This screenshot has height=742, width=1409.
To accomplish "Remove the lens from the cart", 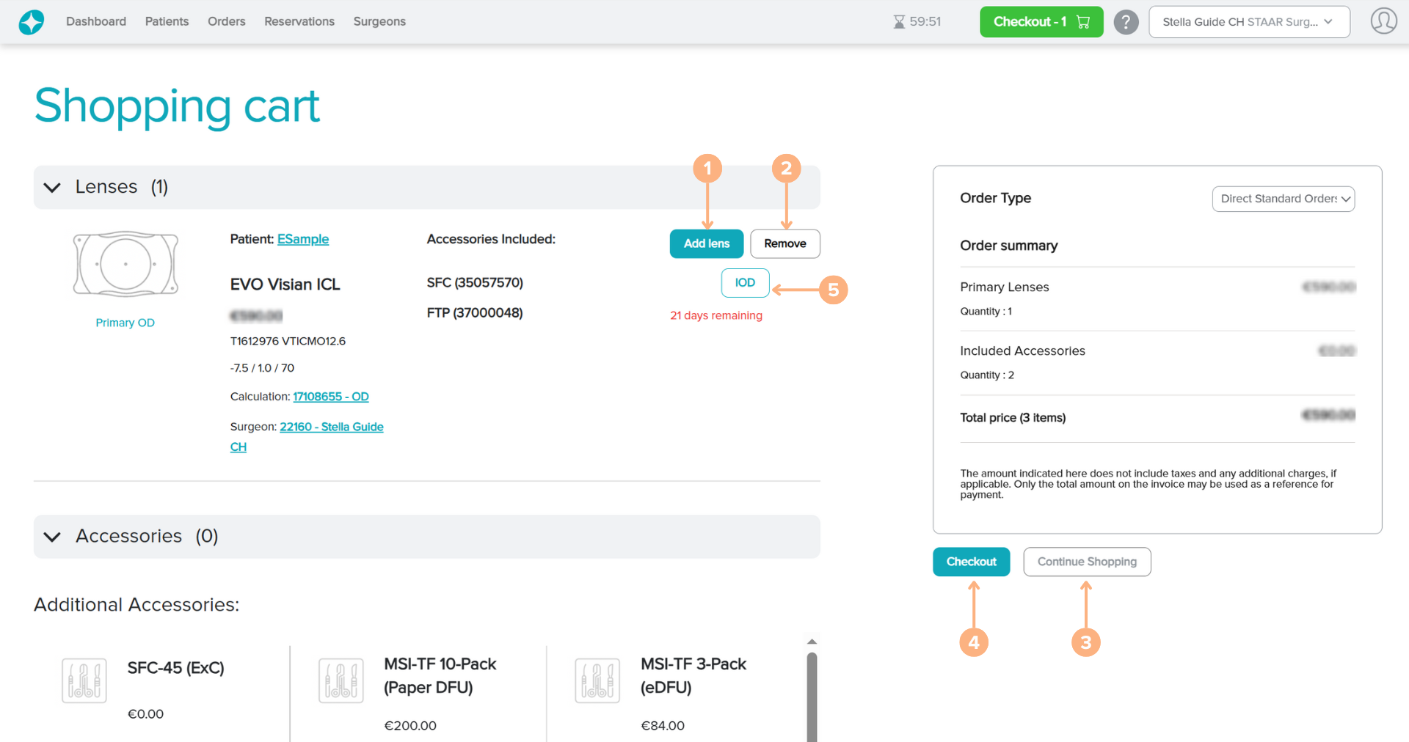I will click(x=784, y=243).
